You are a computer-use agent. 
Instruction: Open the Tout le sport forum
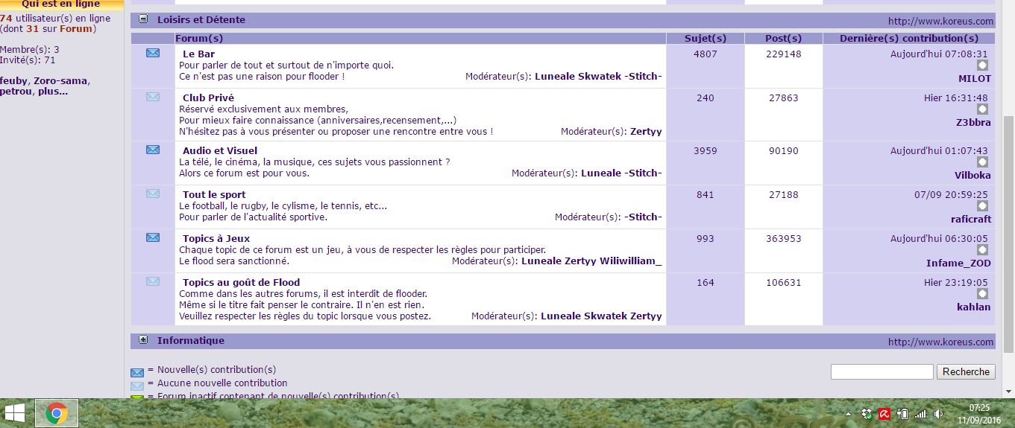214,194
